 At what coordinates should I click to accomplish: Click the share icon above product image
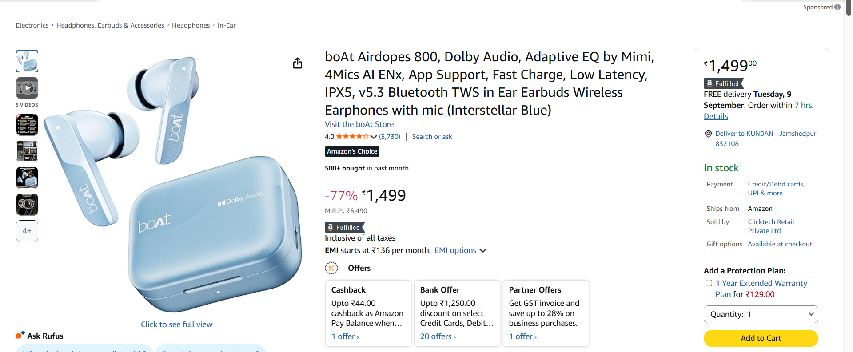point(298,63)
